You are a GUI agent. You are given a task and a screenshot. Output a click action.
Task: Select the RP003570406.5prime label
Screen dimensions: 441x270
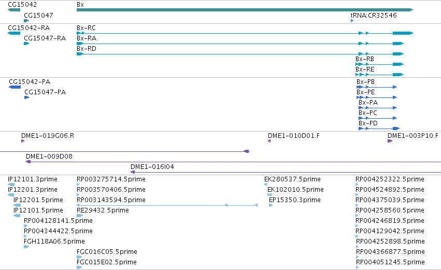111,190
